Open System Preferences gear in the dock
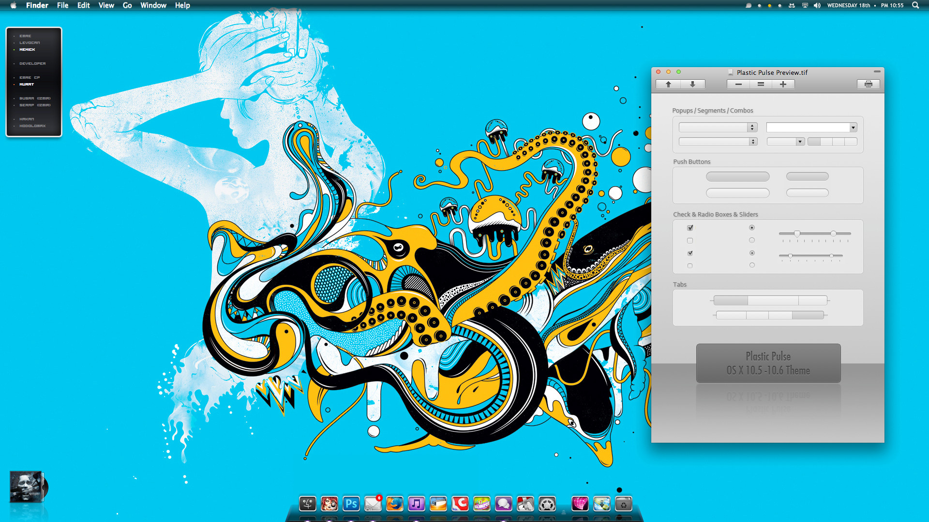929x522 pixels. (547, 504)
